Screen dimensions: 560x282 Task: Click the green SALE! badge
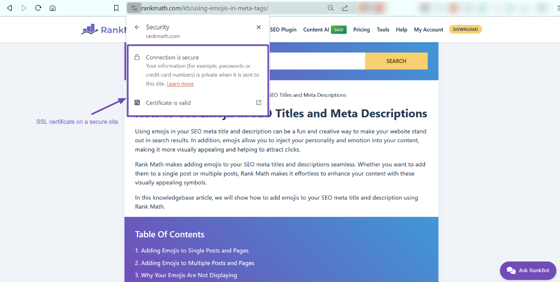[339, 30]
